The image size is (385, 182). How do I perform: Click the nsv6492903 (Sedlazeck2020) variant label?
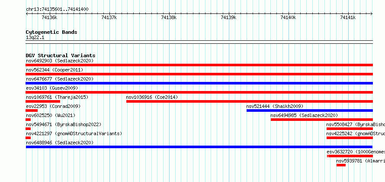click(x=60, y=61)
